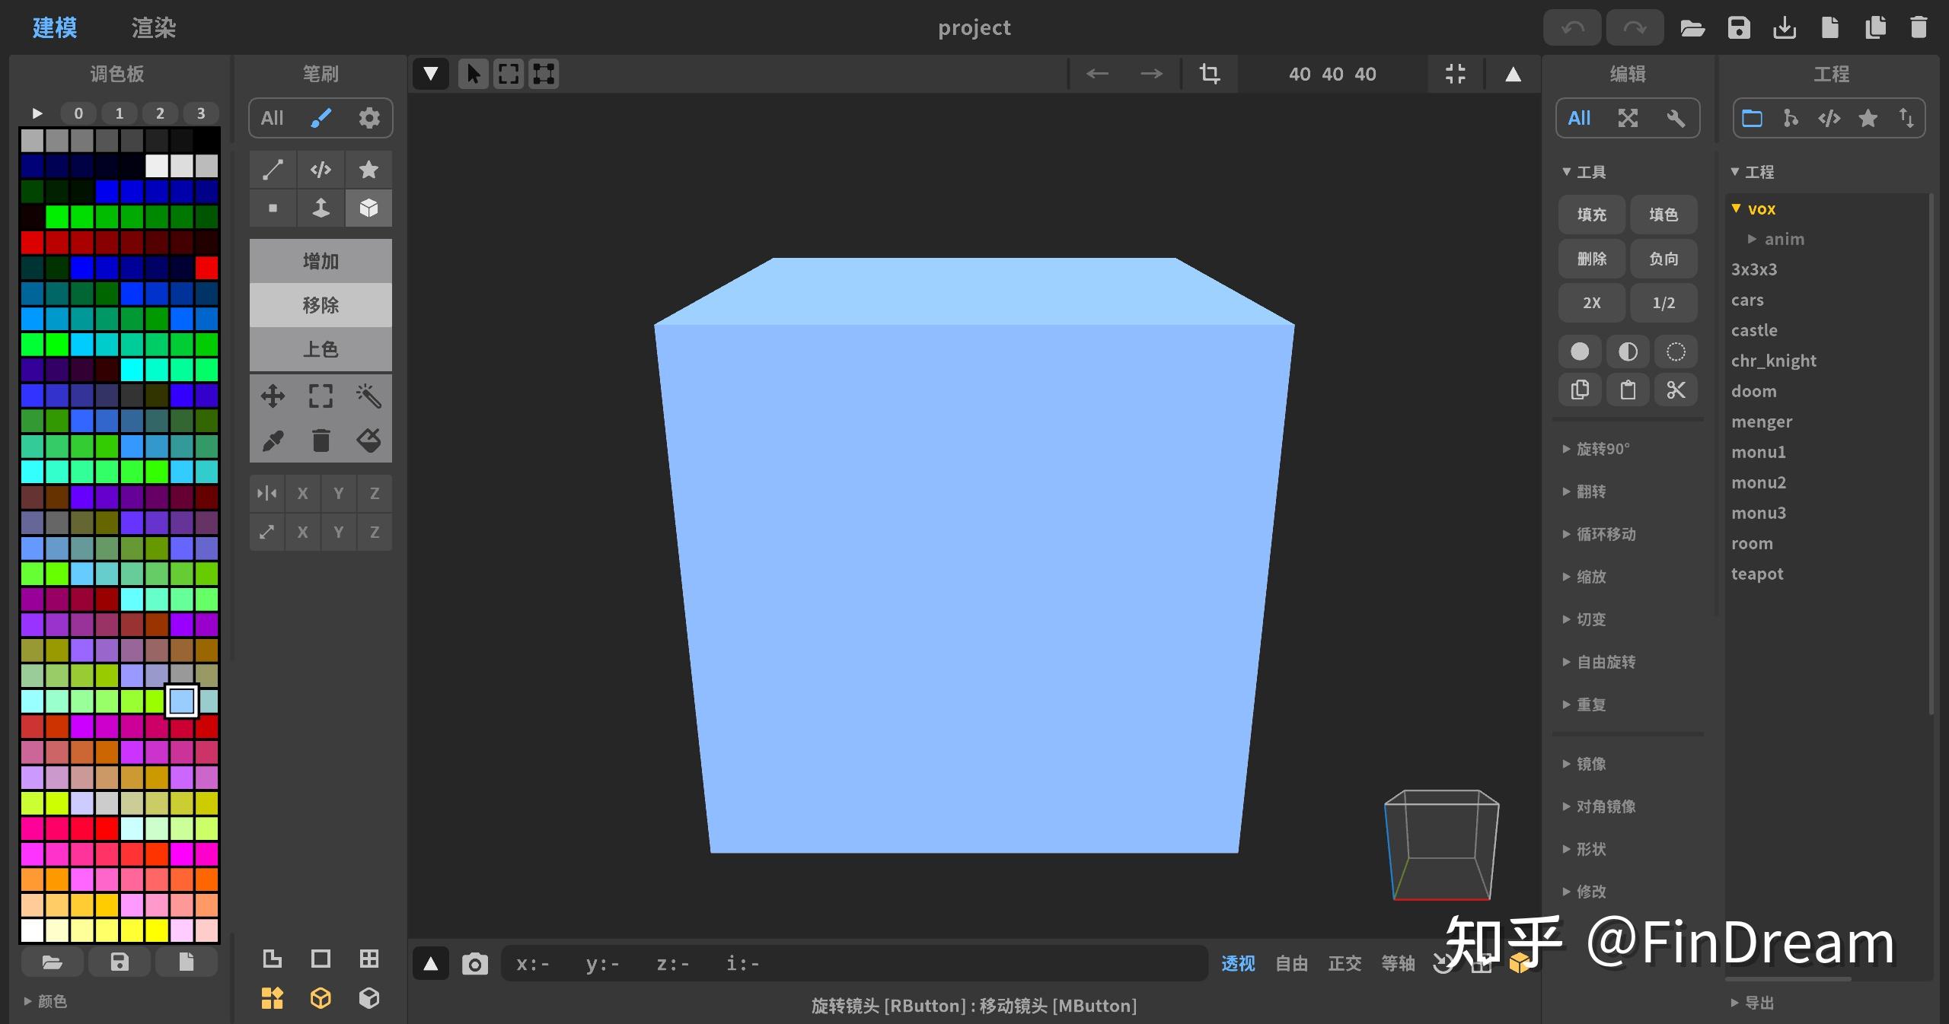Click the scissors cut icon

pyautogui.click(x=1676, y=390)
